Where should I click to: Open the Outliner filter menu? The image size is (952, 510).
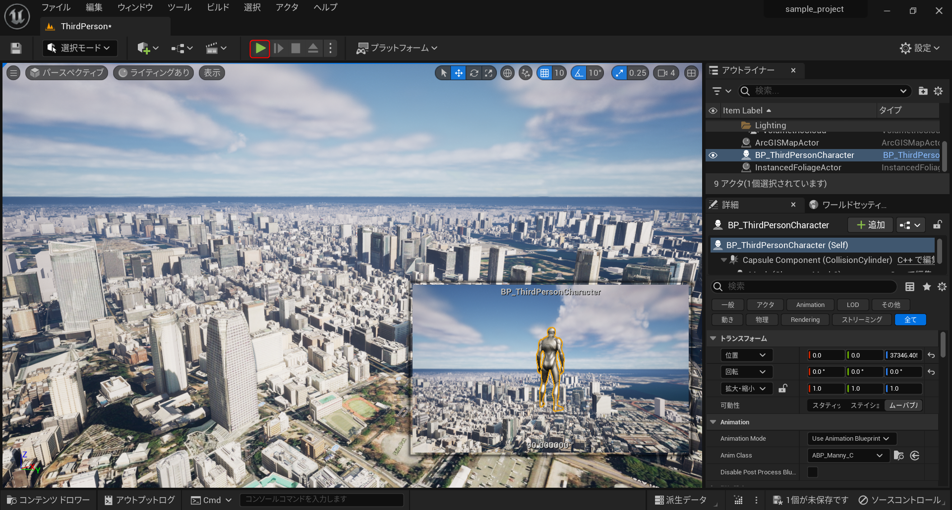(721, 91)
